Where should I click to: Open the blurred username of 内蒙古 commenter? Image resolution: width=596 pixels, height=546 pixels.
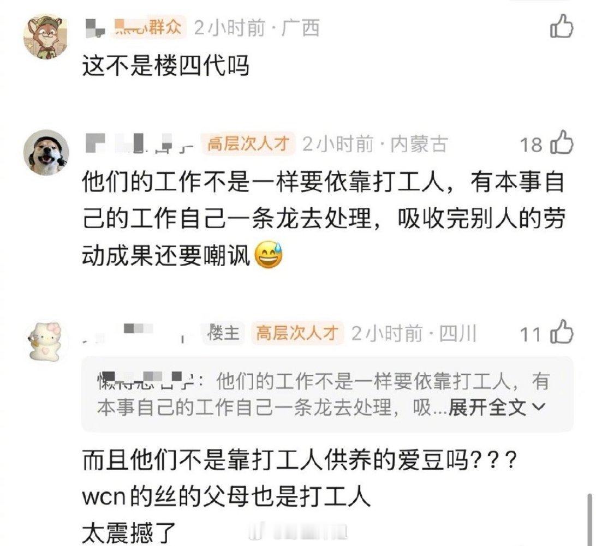click(140, 144)
